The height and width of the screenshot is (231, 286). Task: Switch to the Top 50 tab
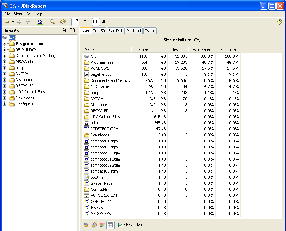click(x=99, y=31)
